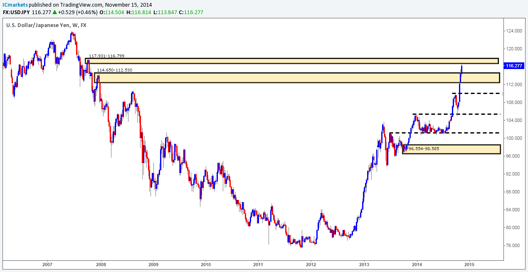Click the 2014 time axis label
The width and height of the screenshot is (528, 272).
pos(417,265)
